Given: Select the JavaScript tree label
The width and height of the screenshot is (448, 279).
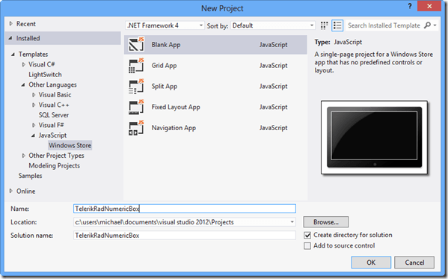Looking at the screenshot, I should tap(52, 135).
